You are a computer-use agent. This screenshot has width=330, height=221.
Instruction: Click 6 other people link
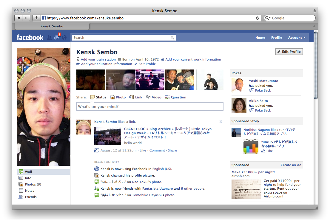pyautogui.click(x=192, y=188)
